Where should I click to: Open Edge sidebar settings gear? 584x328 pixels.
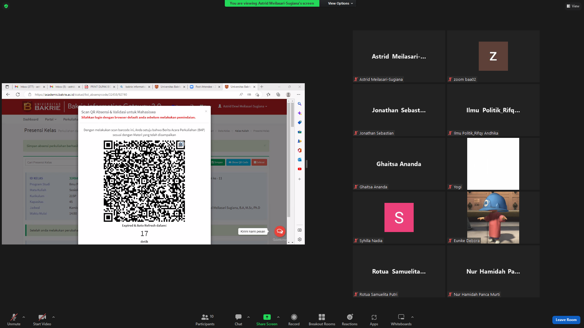[300, 239]
